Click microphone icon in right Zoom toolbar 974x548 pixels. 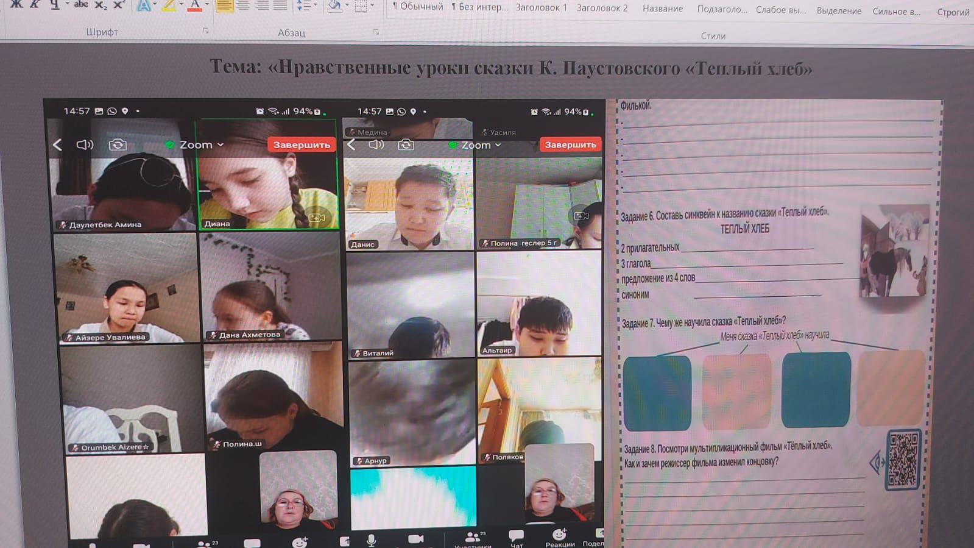pos(371,539)
